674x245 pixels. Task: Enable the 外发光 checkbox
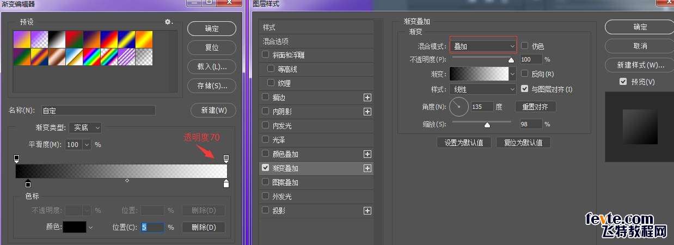[x=266, y=196]
